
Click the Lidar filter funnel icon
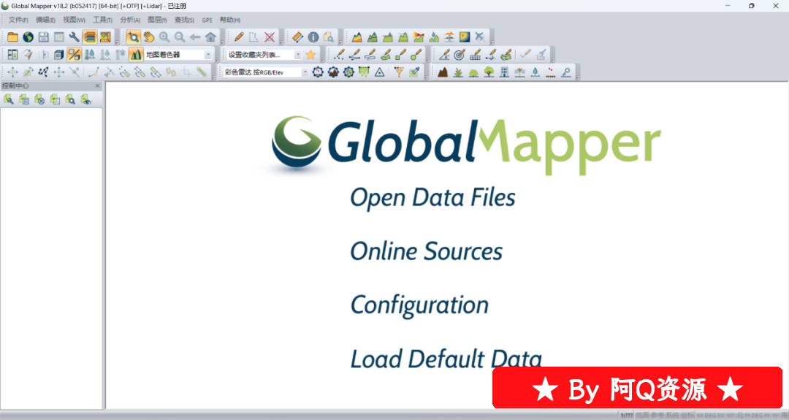(399, 72)
